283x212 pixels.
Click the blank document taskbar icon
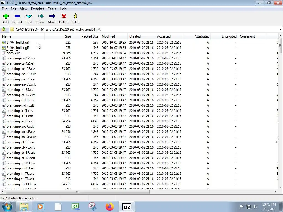point(58,206)
